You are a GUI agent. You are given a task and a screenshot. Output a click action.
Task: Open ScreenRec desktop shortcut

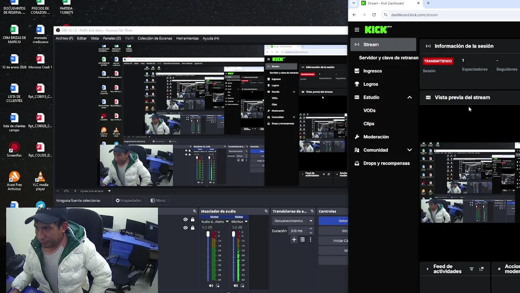pos(14,149)
